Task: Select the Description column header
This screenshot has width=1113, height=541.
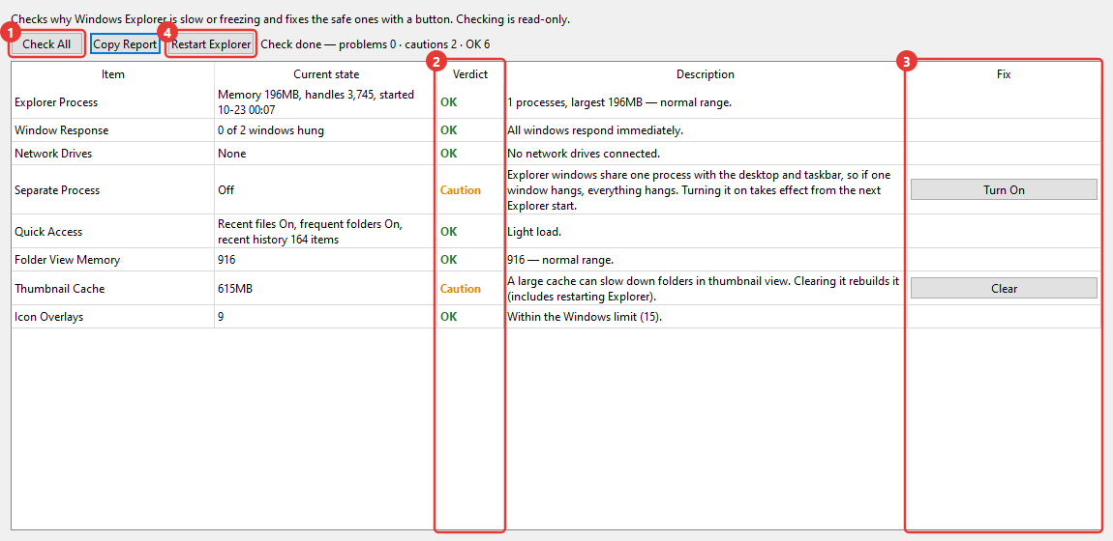Action: 705,74
